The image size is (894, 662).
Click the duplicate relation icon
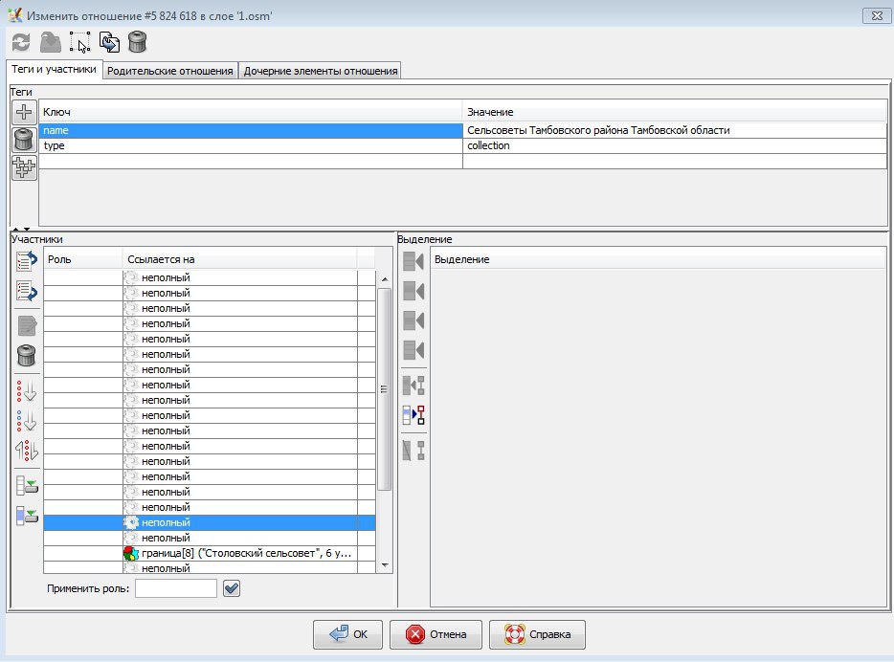click(109, 42)
